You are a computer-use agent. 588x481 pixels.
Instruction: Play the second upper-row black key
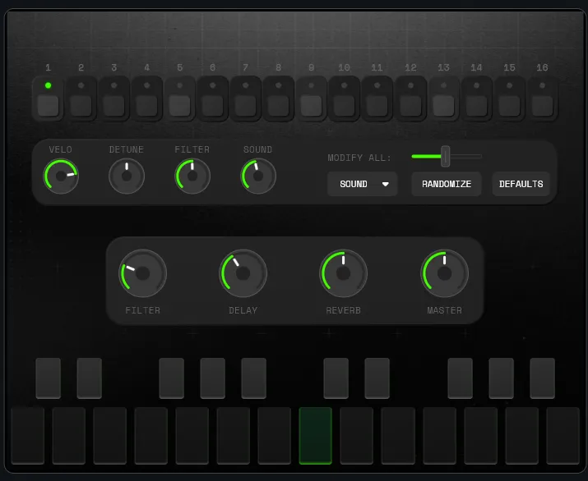(x=90, y=378)
